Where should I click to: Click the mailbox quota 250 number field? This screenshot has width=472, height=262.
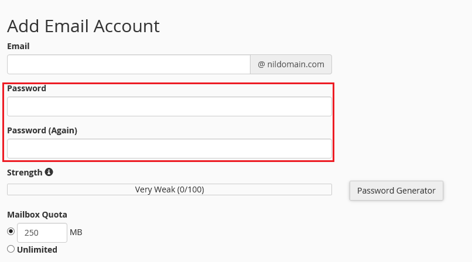pos(42,233)
